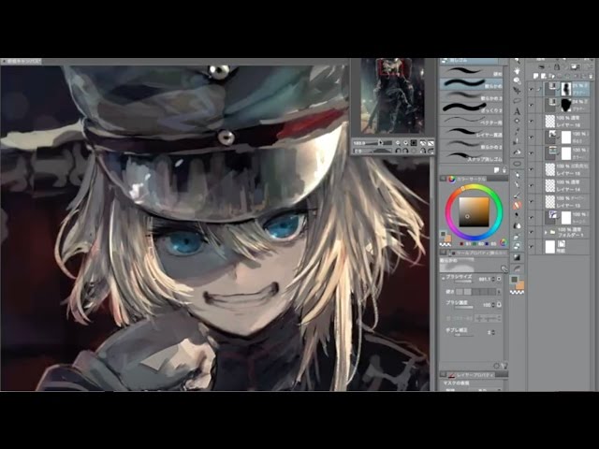The image size is (599, 449).
Task: Select the highlighted 軟らかめ brush
Action: click(x=471, y=83)
